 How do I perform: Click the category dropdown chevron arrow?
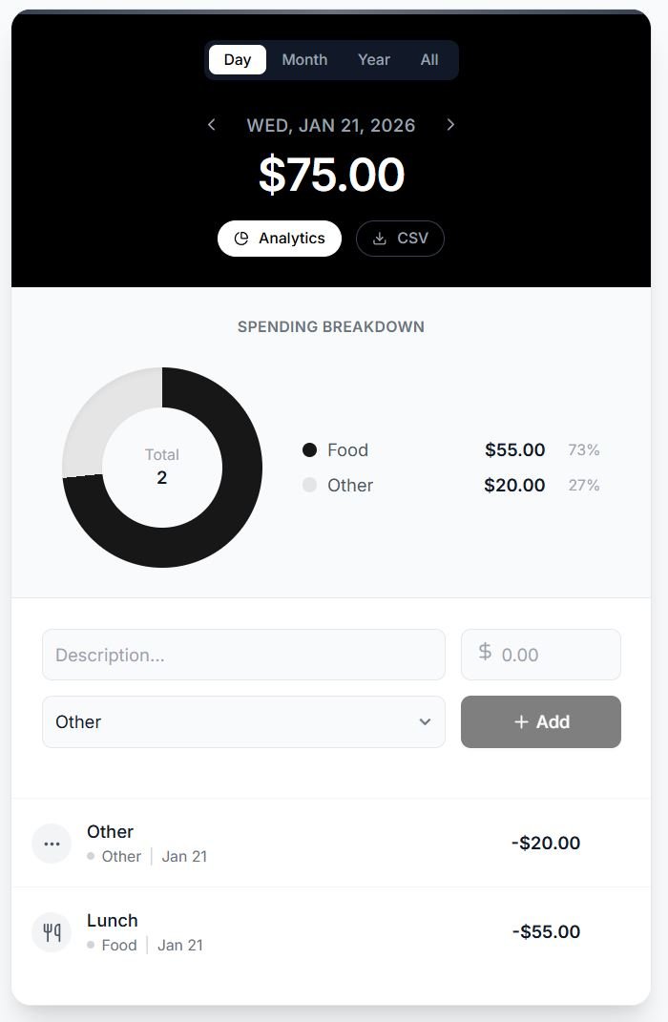(x=425, y=722)
